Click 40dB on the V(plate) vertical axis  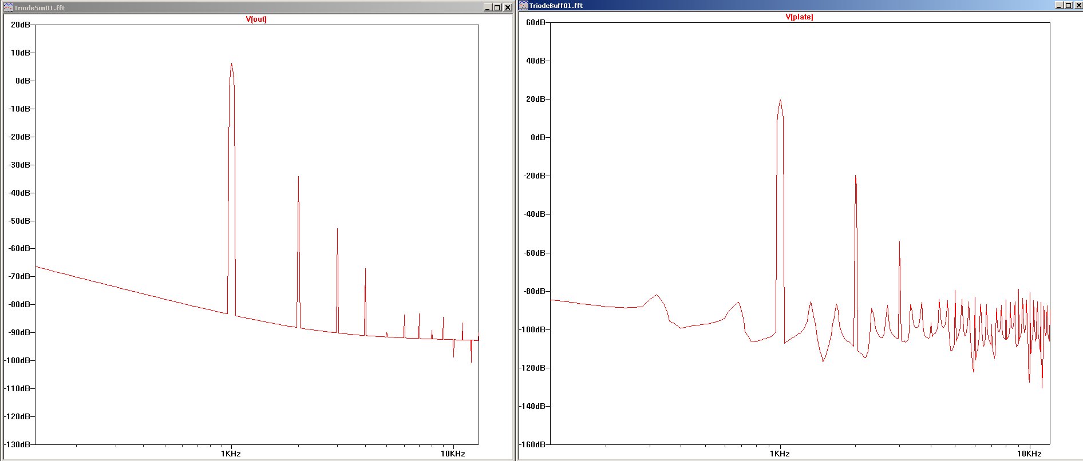(536, 61)
